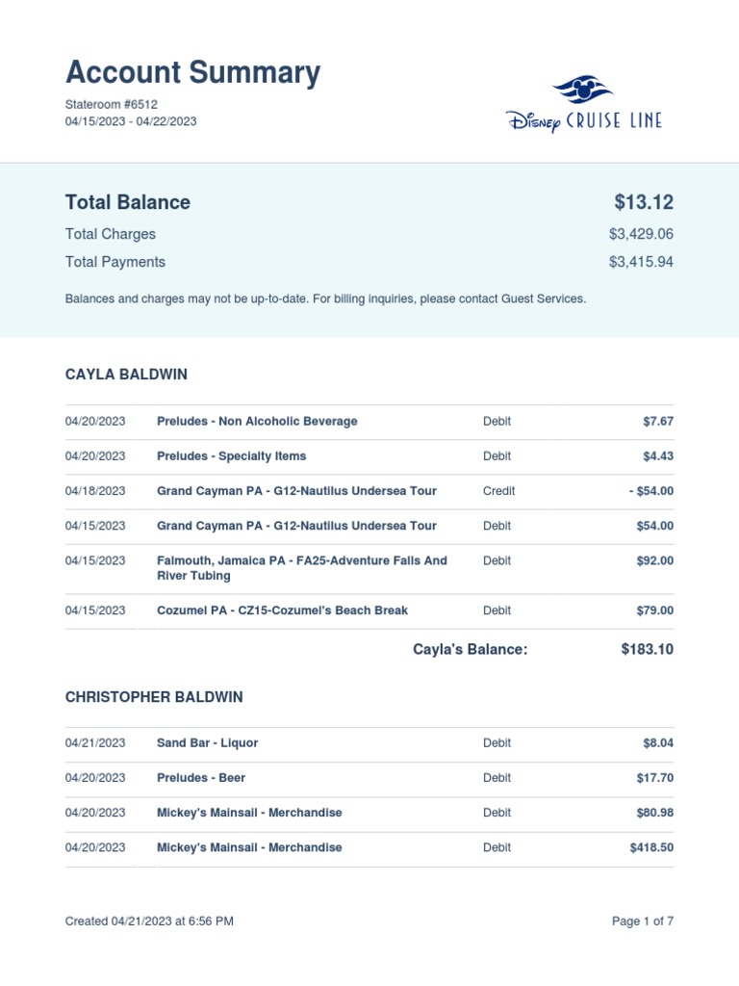This screenshot has width=739, height=986.
Task: Click the Cozumel's Beach Break entry
Action: tap(282, 610)
